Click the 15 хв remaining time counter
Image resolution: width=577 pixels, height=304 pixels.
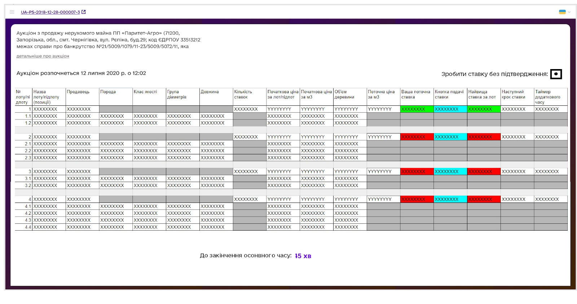pos(303,256)
